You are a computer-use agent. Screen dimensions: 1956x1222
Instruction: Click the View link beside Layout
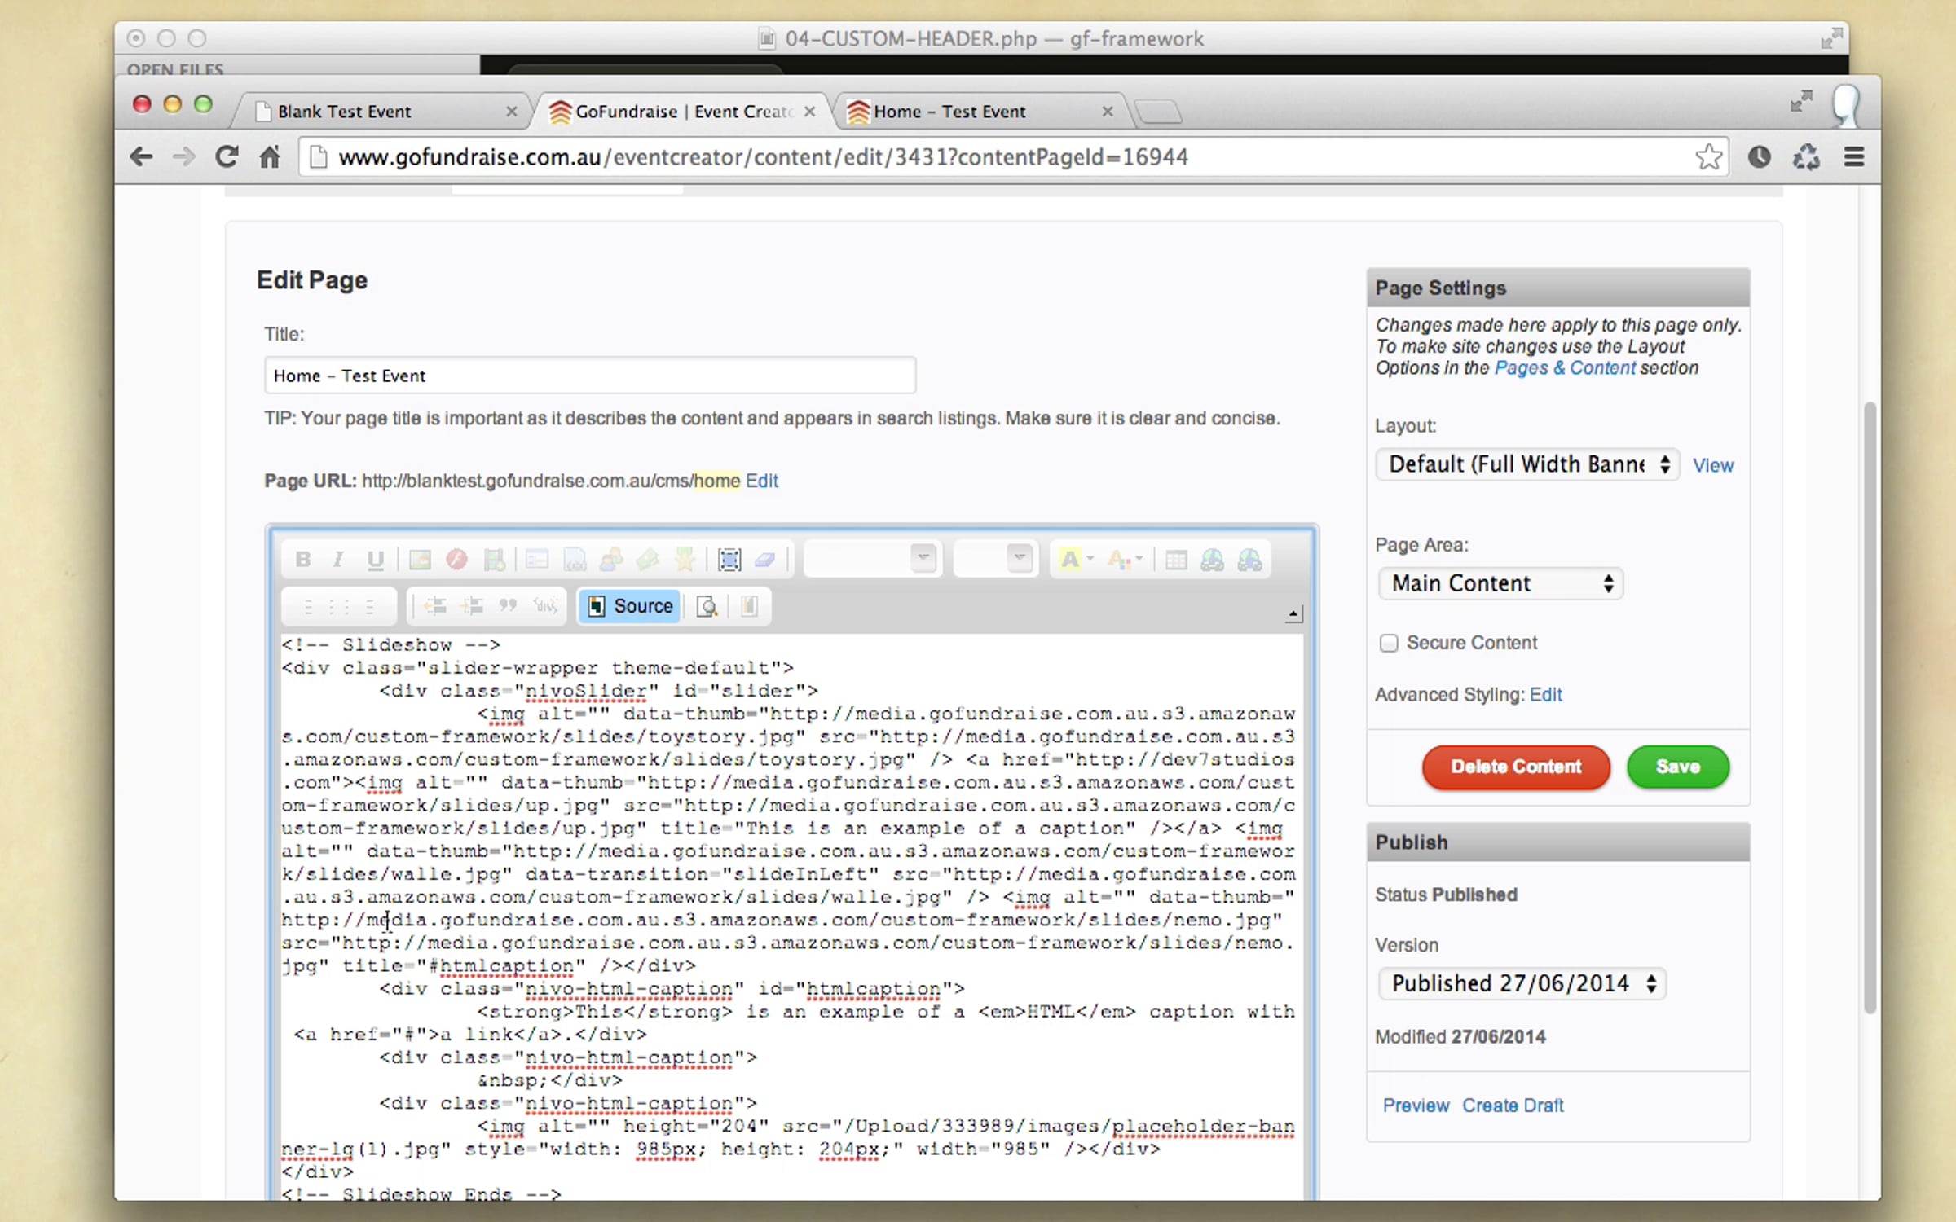[x=1713, y=465]
